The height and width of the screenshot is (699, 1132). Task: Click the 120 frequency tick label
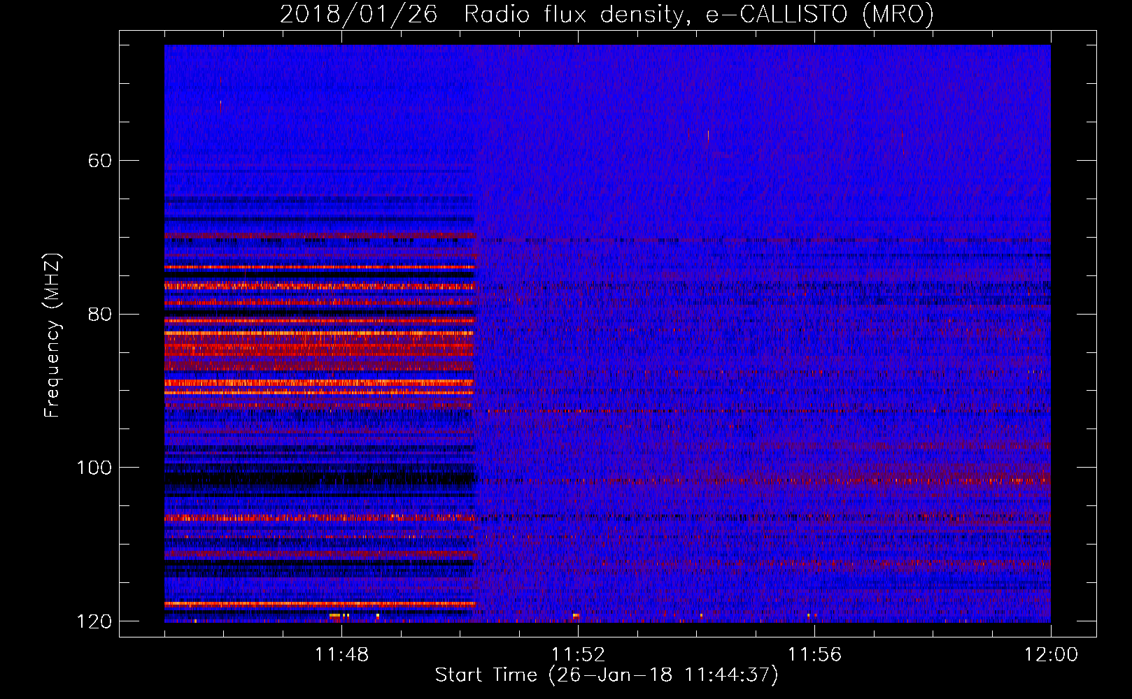[x=94, y=621]
